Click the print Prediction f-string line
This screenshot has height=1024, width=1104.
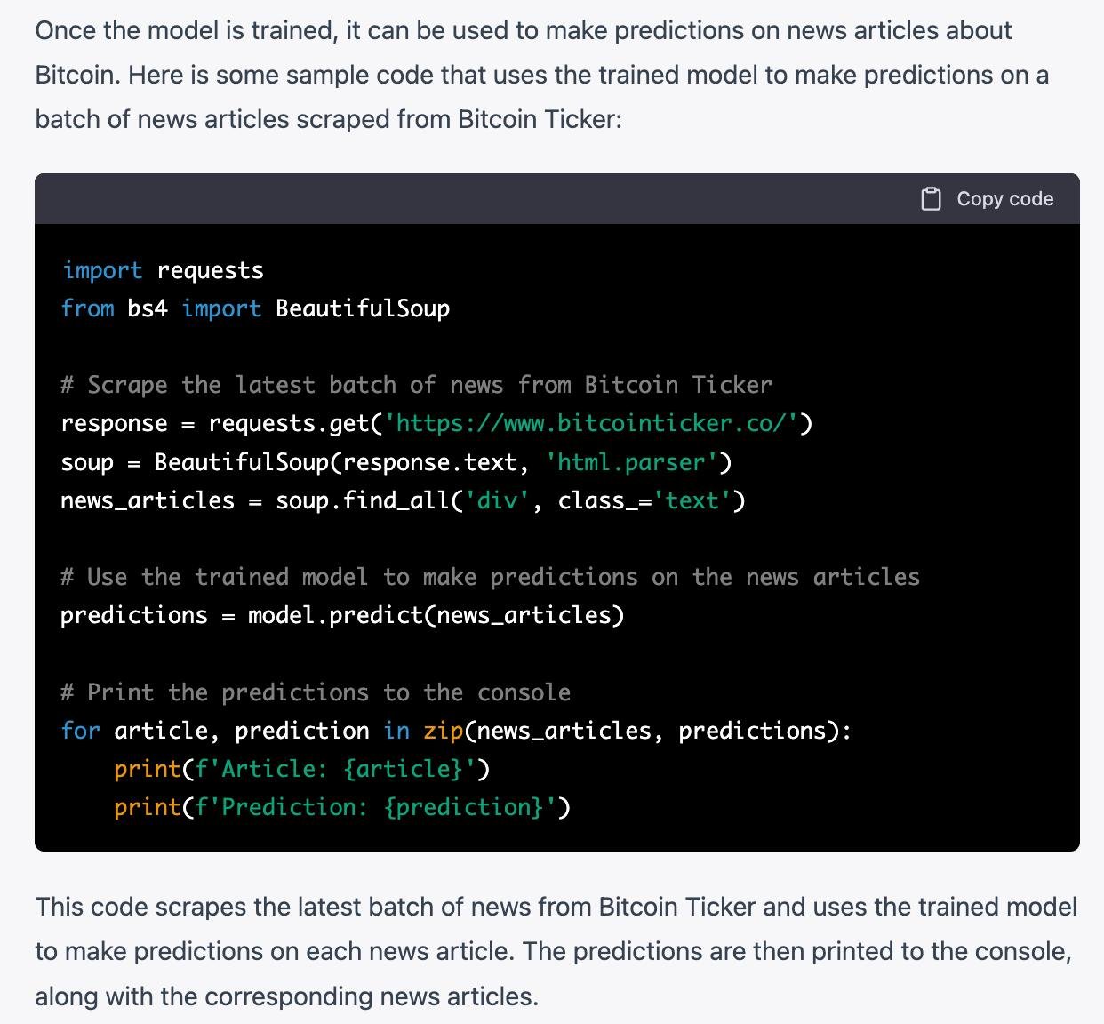(342, 807)
